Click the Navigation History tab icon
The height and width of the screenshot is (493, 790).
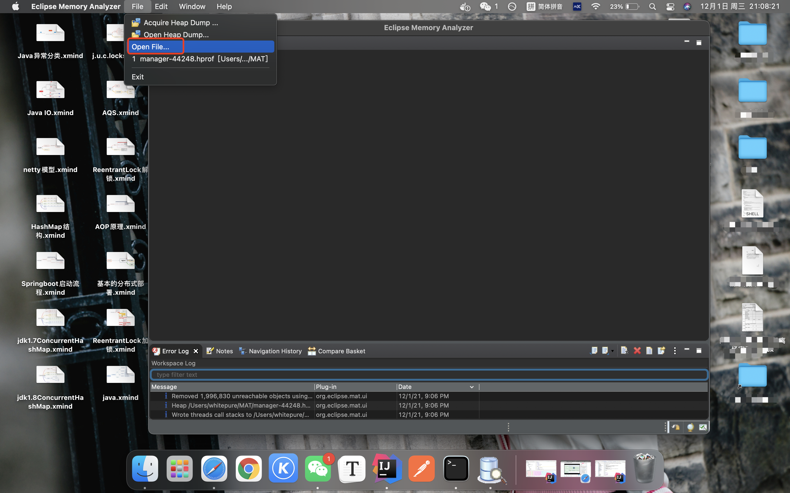click(243, 350)
